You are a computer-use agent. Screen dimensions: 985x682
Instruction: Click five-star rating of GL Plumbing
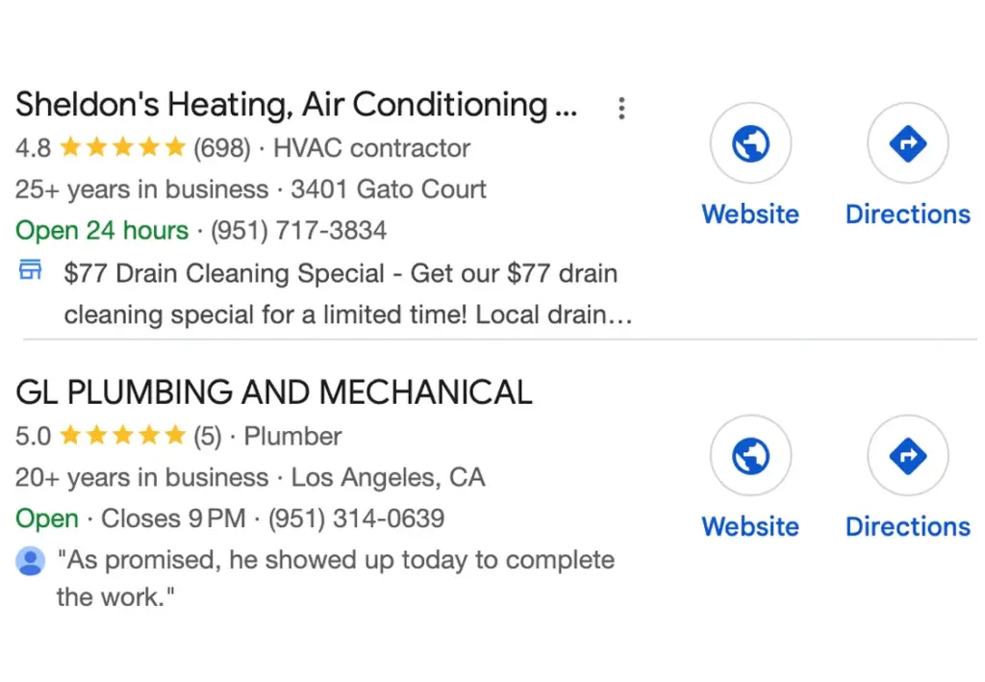point(122,437)
